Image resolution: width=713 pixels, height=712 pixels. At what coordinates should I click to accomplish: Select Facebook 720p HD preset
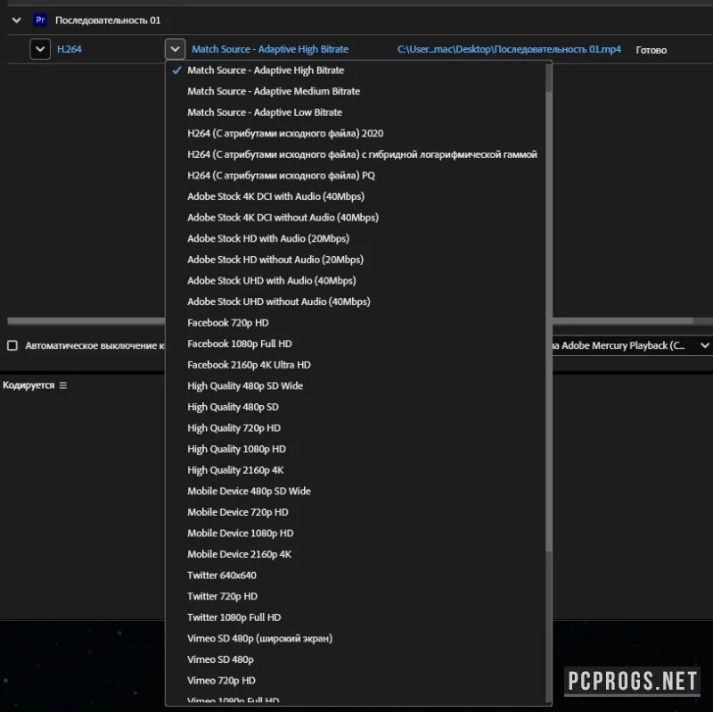click(x=356, y=322)
